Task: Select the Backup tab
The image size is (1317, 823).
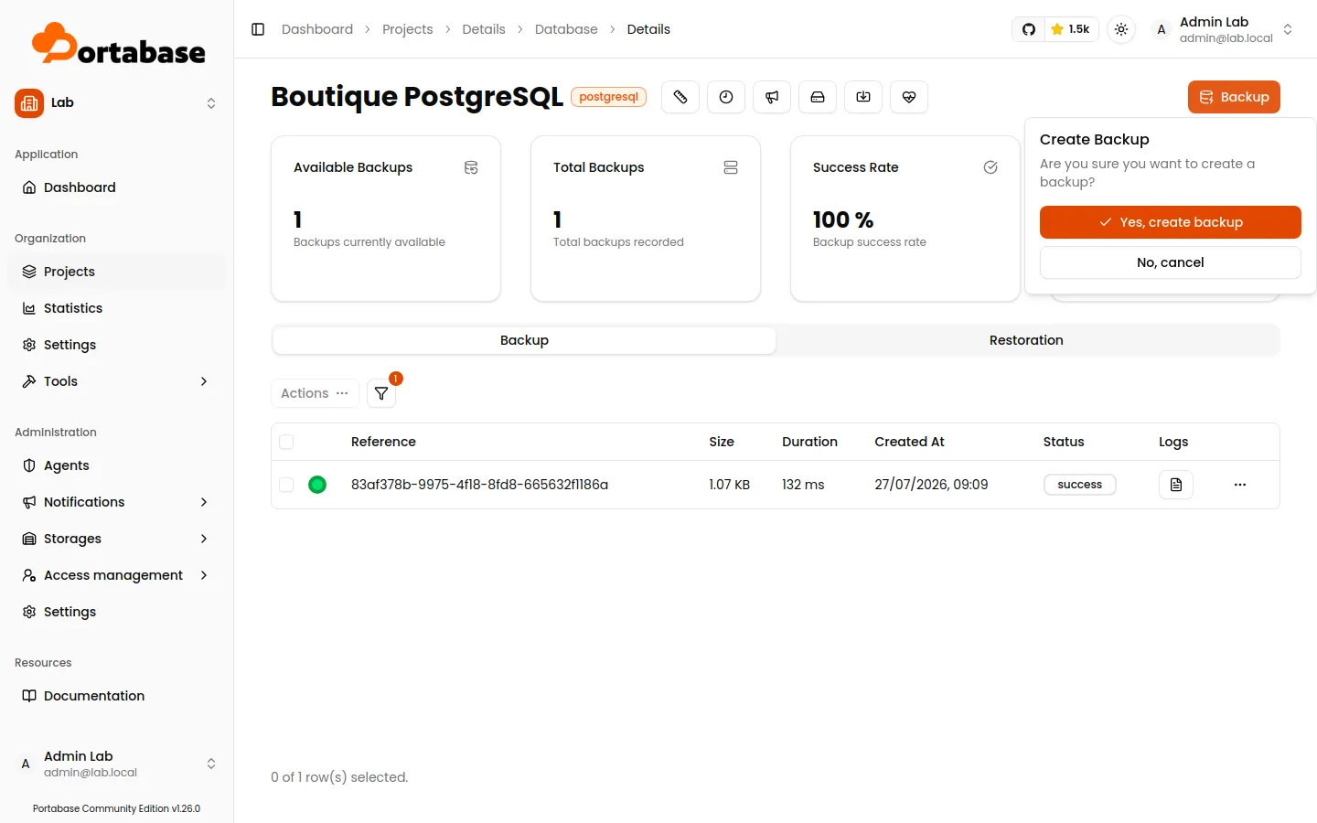Action: click(x=525, y=340)
